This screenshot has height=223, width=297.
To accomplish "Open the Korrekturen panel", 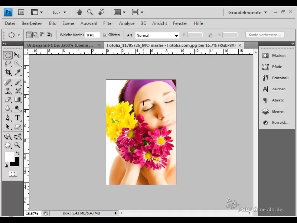I will click(275, 123).
